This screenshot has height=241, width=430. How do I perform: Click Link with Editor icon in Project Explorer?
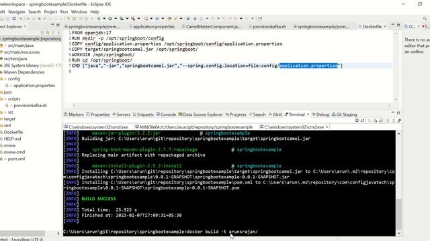48,33
